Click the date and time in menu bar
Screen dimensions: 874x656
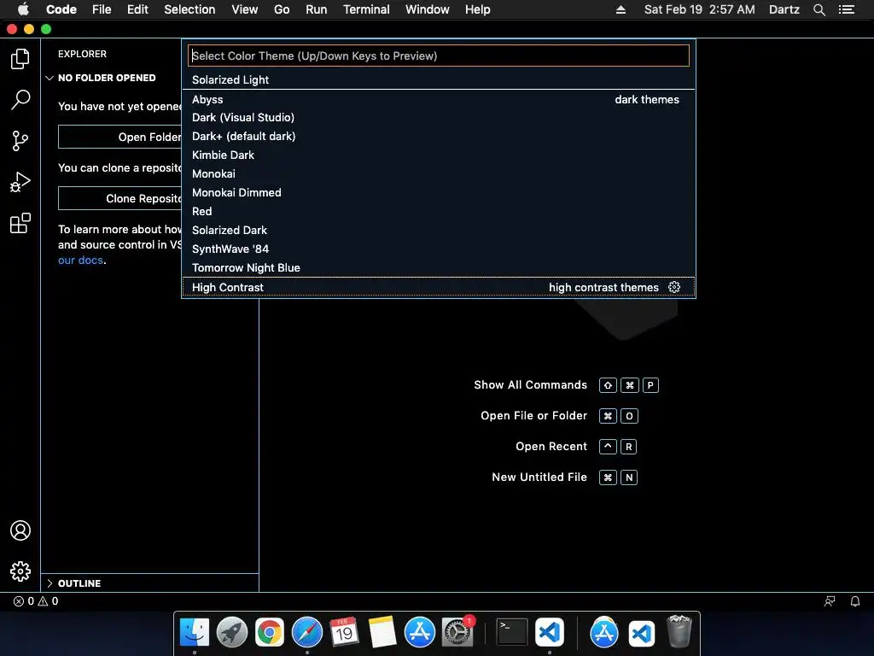(700, 9)
